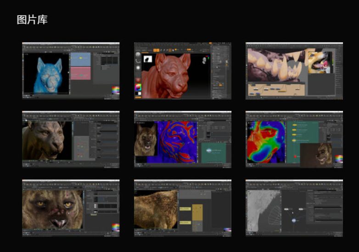
Task: Click black alpha silhouette in red sculpt thumbnail
Action: (148, 59)
